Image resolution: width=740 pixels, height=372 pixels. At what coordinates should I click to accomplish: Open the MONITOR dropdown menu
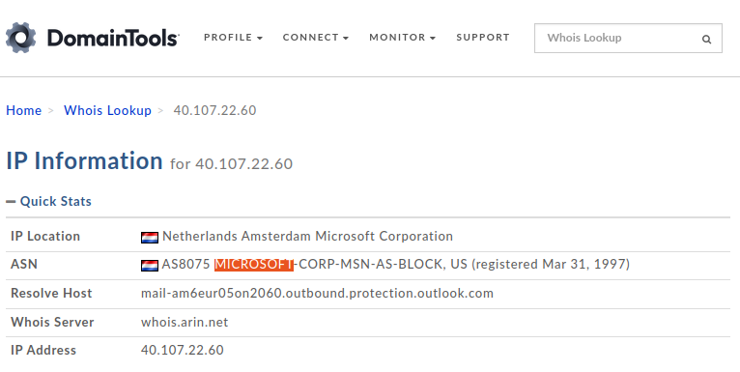pos(402,38)
